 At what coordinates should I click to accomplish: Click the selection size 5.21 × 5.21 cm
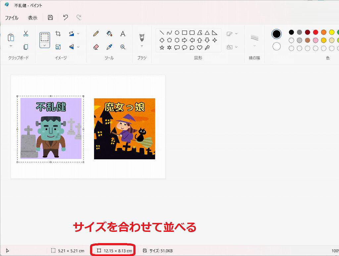68,251
